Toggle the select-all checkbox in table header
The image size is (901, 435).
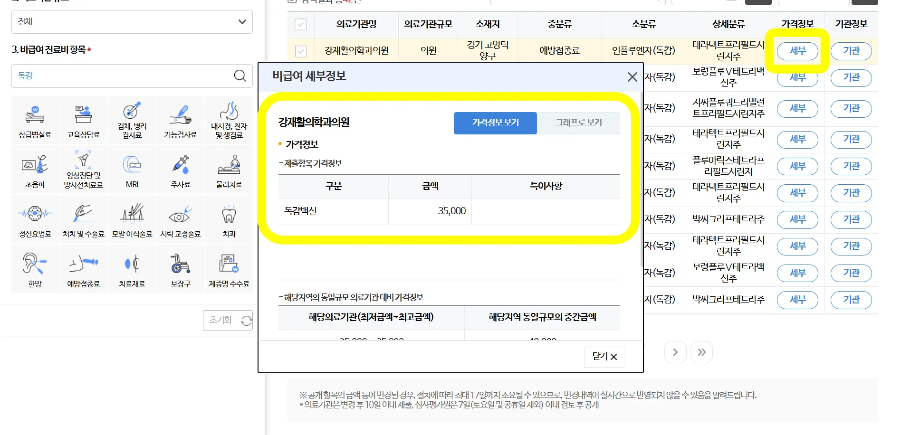coord(301,24)
